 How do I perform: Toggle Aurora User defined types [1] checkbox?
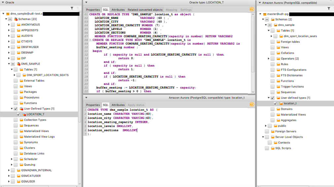[x=273, y=98]
